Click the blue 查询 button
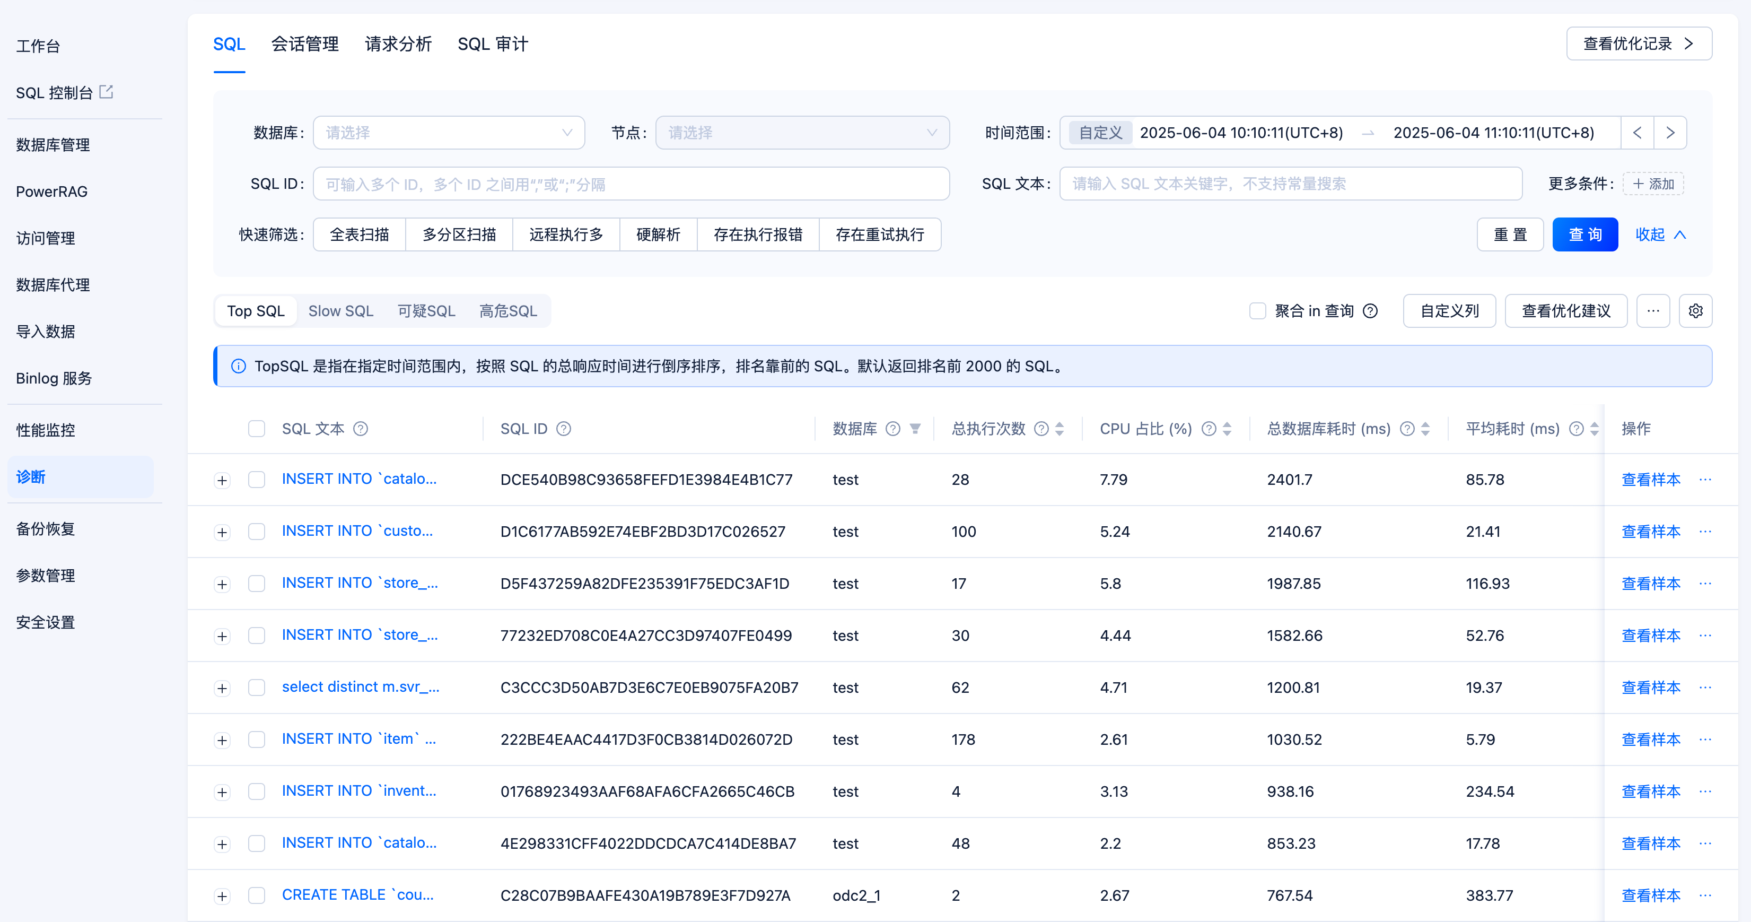The image size is (1751, 922). (1584, 234)
